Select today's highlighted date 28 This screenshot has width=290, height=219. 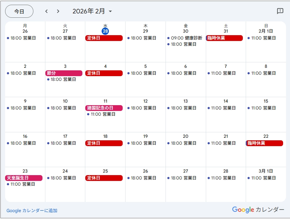105,31
